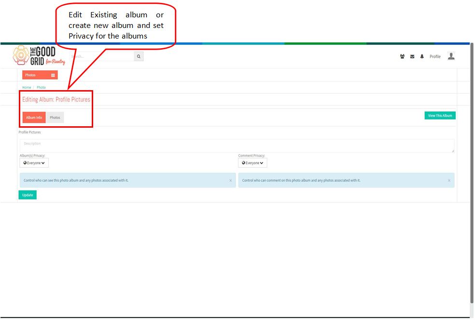The height and width of the screenshot is (320, 475).
Task: Click The Good Grid logo
Action: click(x=39, y=55)
